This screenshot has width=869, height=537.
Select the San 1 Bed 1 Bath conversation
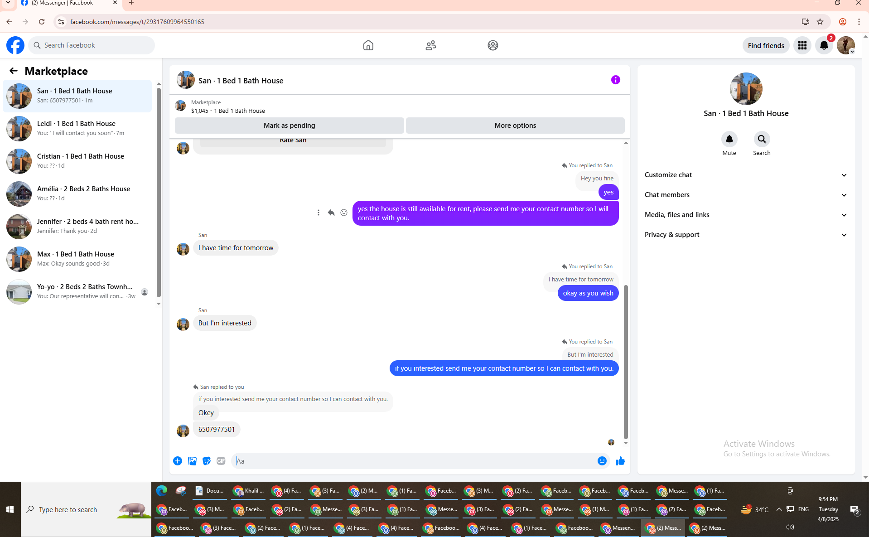(x=77, y=96)
